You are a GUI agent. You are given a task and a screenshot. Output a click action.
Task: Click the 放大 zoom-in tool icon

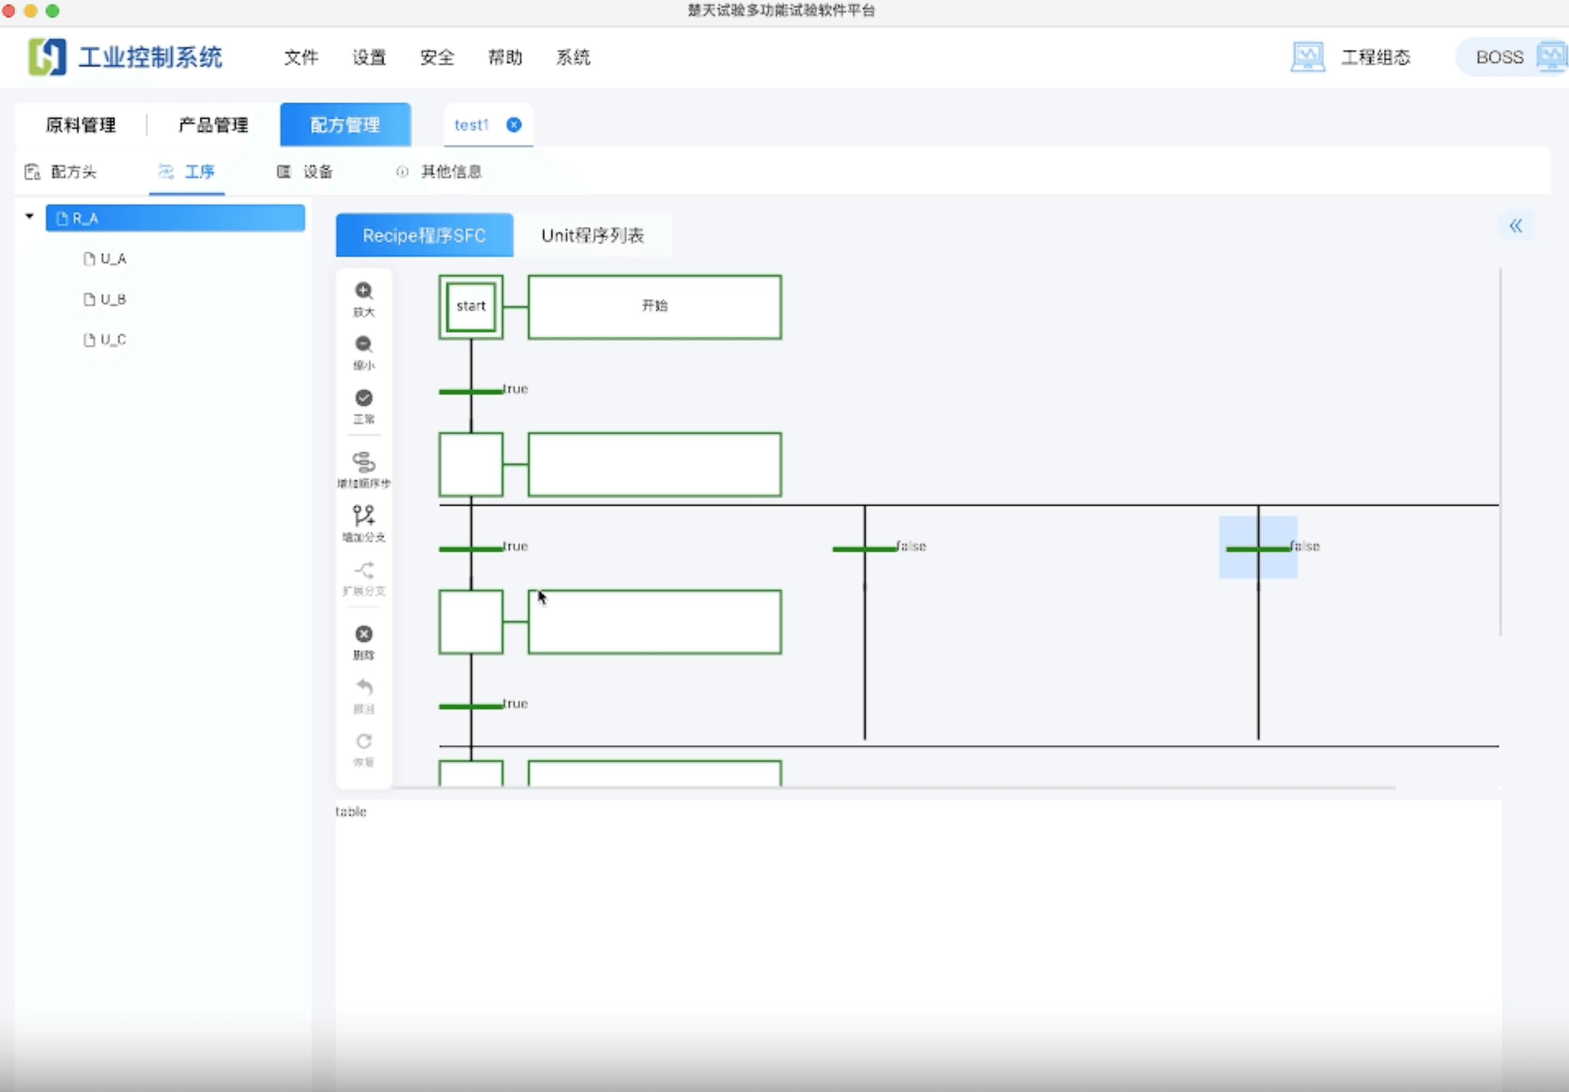click(x=364, y=291)
